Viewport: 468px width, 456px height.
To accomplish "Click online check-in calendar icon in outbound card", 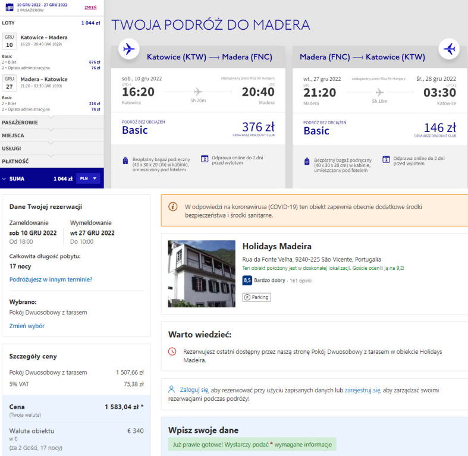I will click(x=205, y=159).
